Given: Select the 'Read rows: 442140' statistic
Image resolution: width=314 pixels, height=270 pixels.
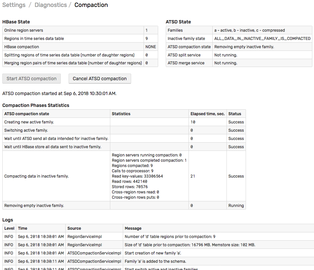Looking at the screenshot, I should (x=129, y=181).
